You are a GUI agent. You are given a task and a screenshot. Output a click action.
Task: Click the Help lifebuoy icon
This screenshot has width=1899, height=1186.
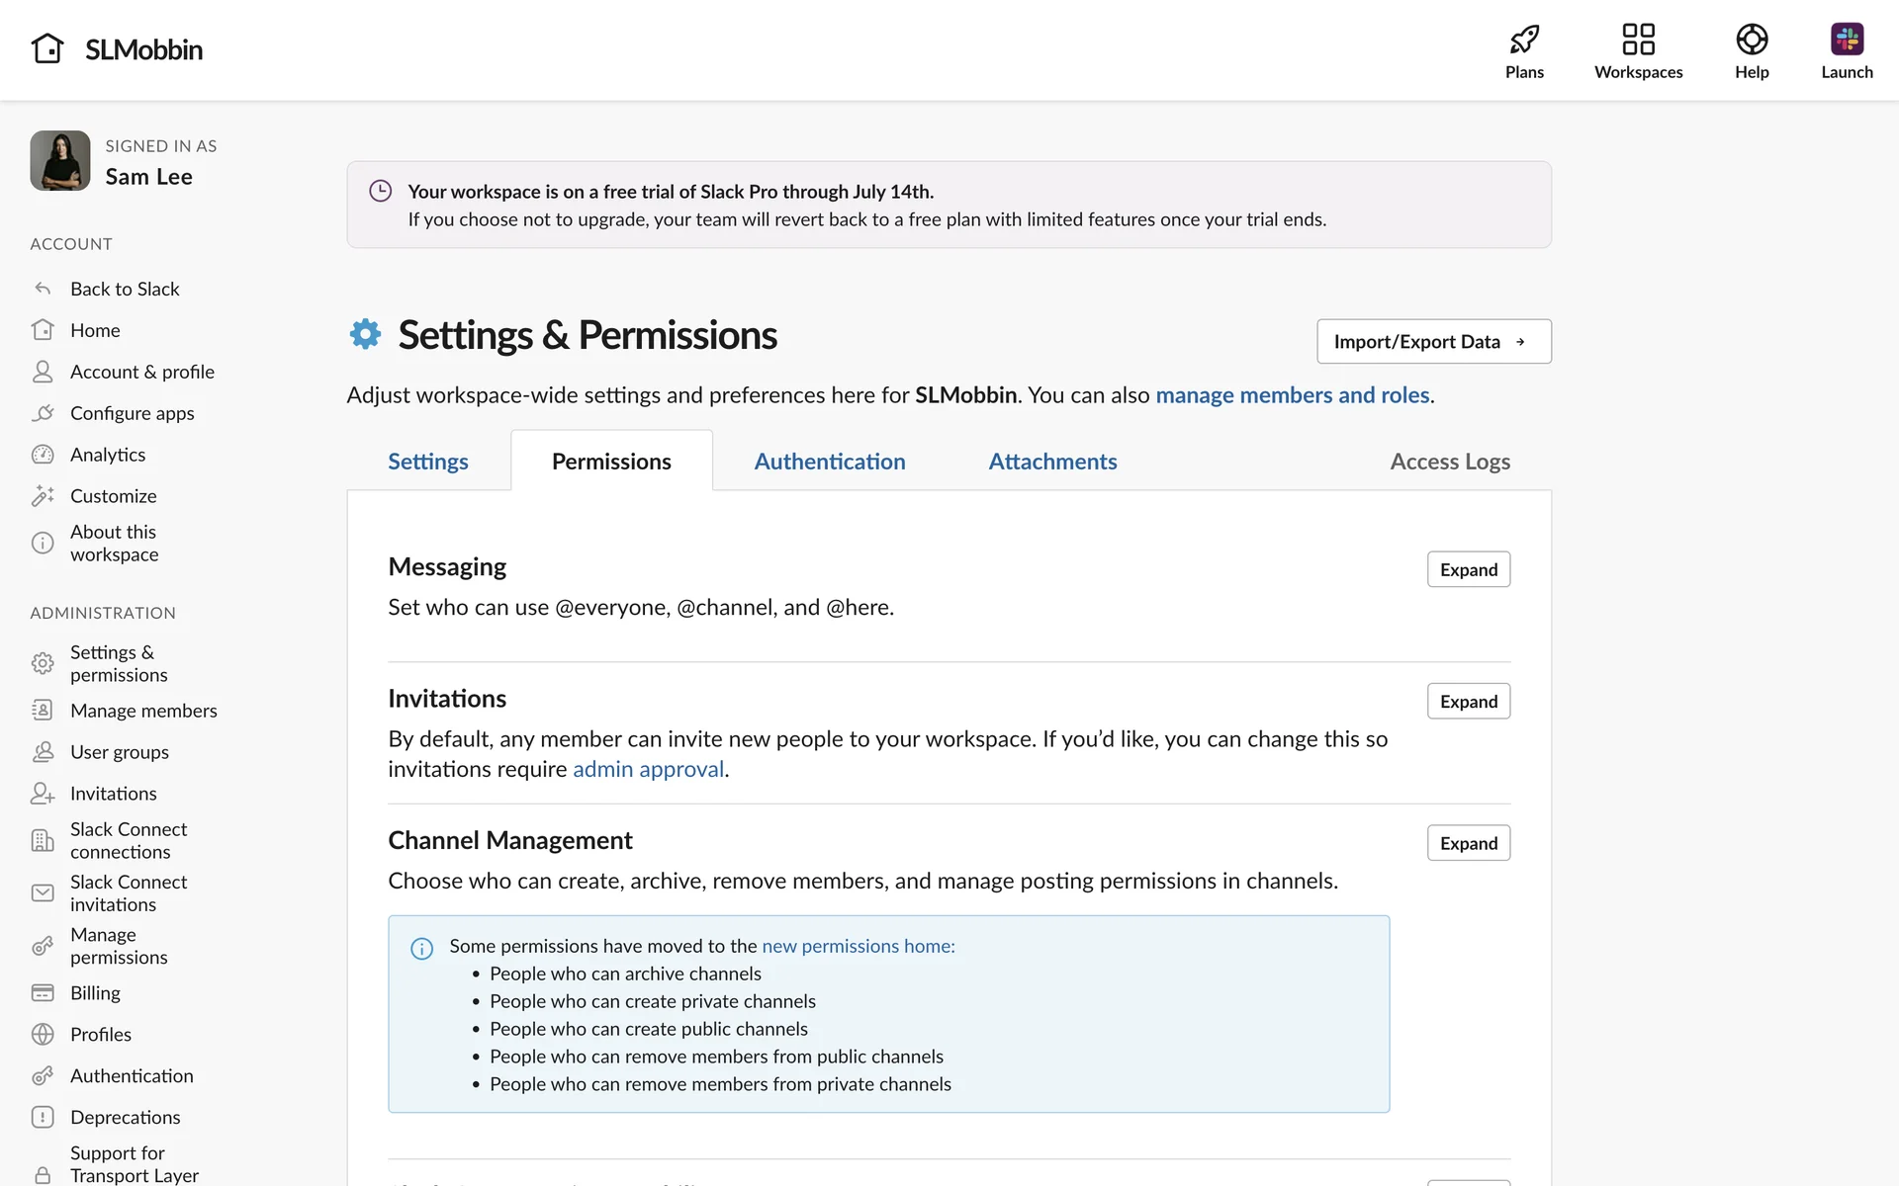click(1752, 40)
